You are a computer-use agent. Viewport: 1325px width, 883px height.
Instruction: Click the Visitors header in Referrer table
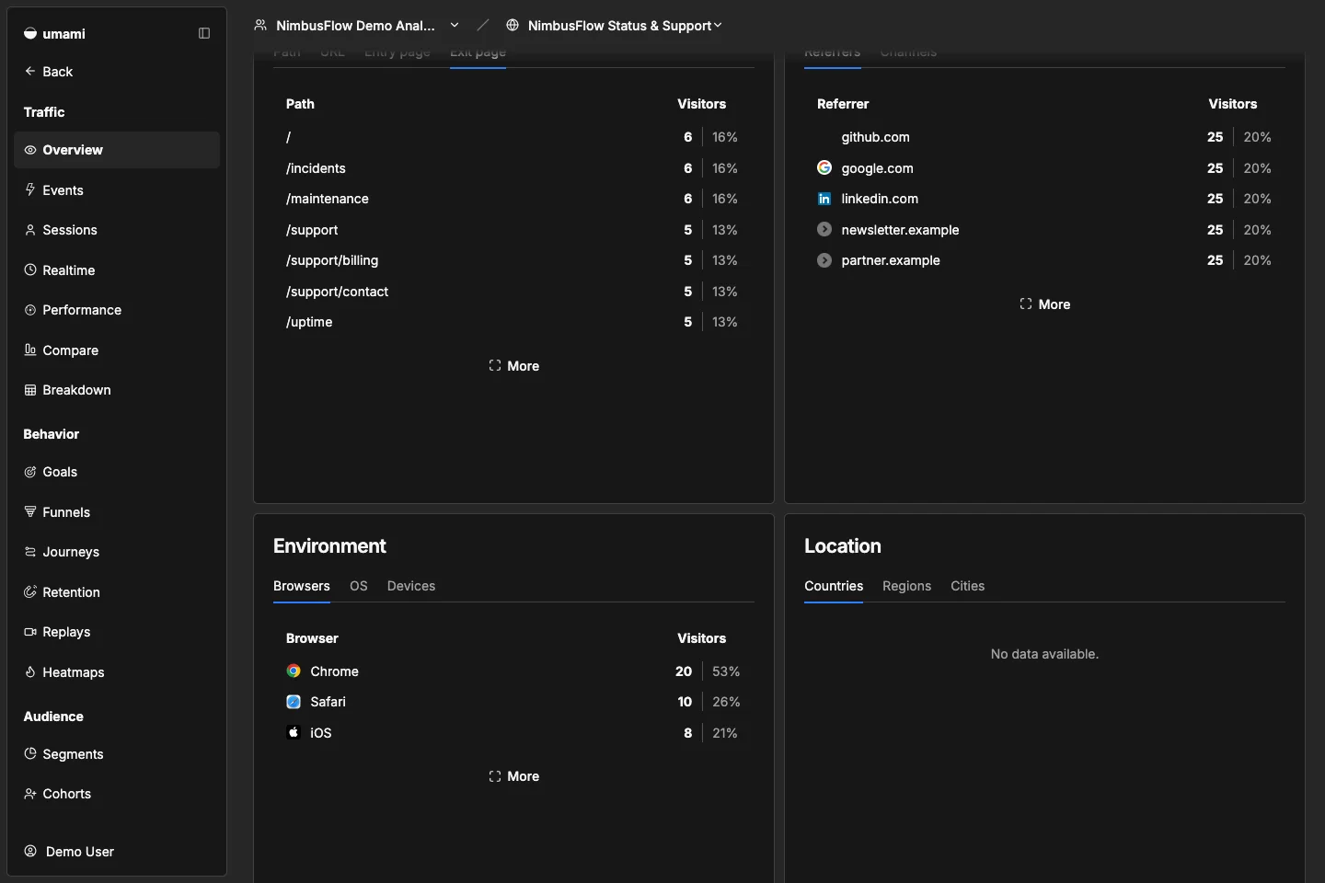[x=1232, y=104]
